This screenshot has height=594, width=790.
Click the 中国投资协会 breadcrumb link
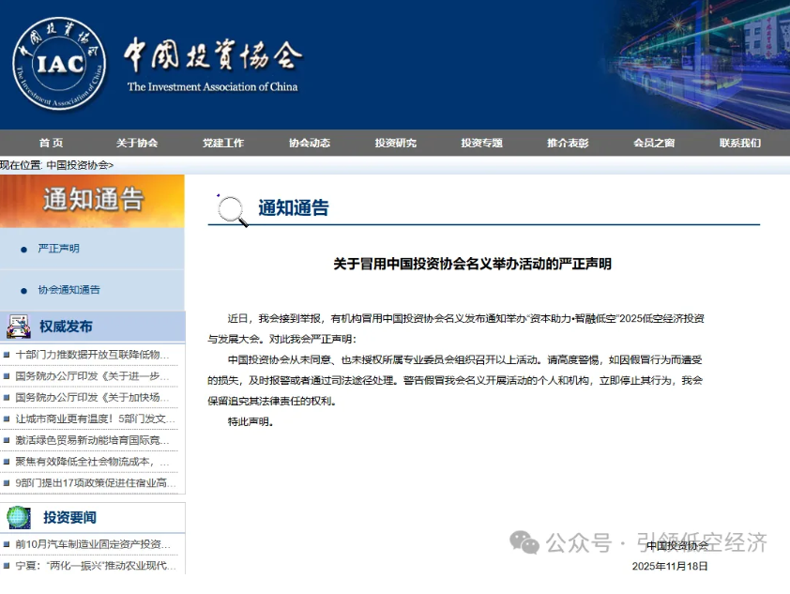80,165
